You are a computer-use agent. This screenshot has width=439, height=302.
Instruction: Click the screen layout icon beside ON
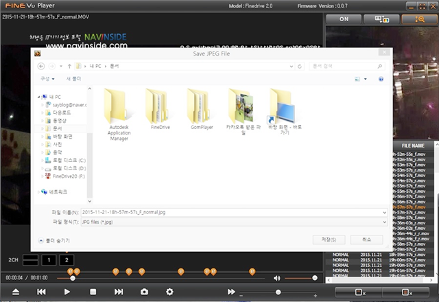382,19
